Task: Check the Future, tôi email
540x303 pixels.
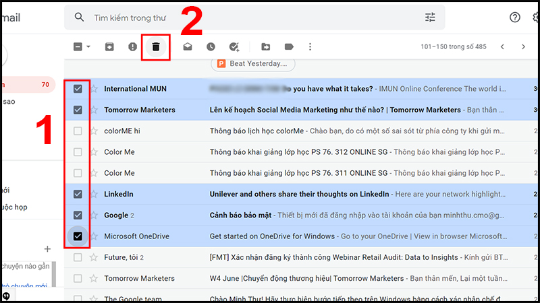Action: click(78, 257)
